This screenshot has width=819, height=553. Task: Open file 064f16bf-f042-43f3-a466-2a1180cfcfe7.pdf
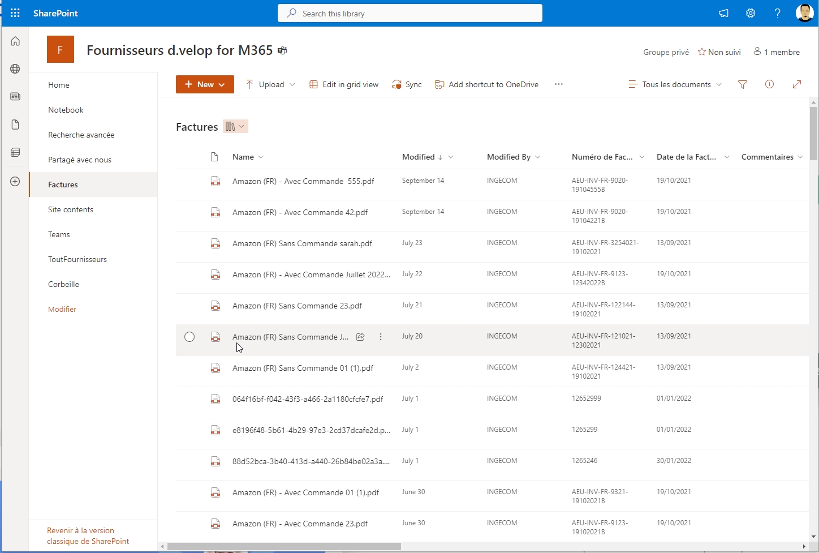coord(308,399)
